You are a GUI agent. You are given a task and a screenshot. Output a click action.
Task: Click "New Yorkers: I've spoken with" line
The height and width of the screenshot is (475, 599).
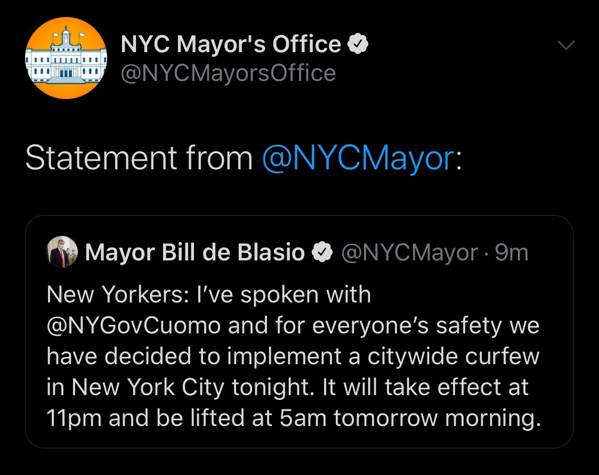[208, 295]
